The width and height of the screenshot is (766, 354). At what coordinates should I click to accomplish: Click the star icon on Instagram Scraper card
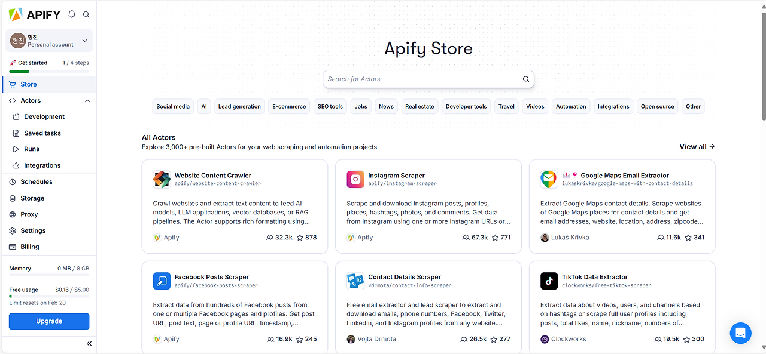[x=494, y=238]
